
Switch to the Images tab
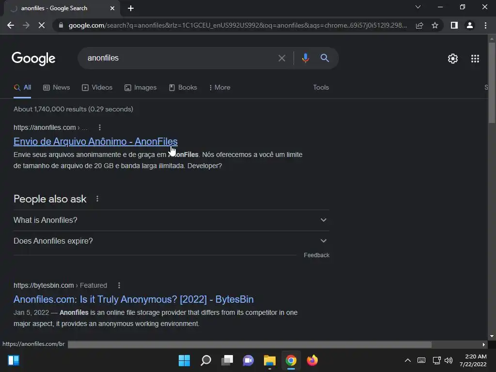pyautogui.click(x=140, y=88)
